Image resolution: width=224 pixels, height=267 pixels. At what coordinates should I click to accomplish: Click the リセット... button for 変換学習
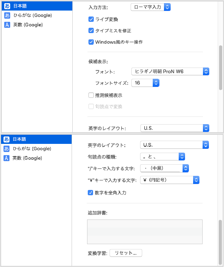(x=126, y=253)
